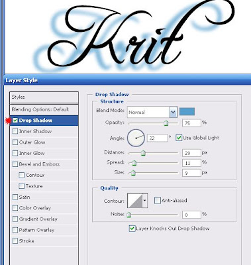Click the Spread value field
The height and width of the screenshot is (265, 251).
coord(191,163)
